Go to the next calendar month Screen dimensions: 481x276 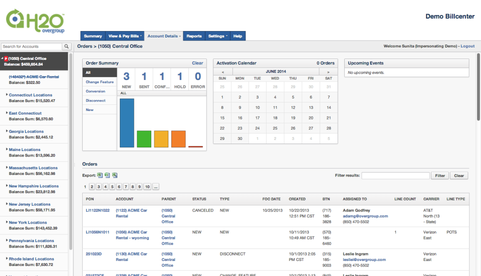[328, 71]
